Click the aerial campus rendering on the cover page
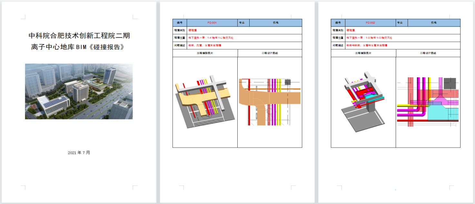The image size is (475, 204). [79, 91]
